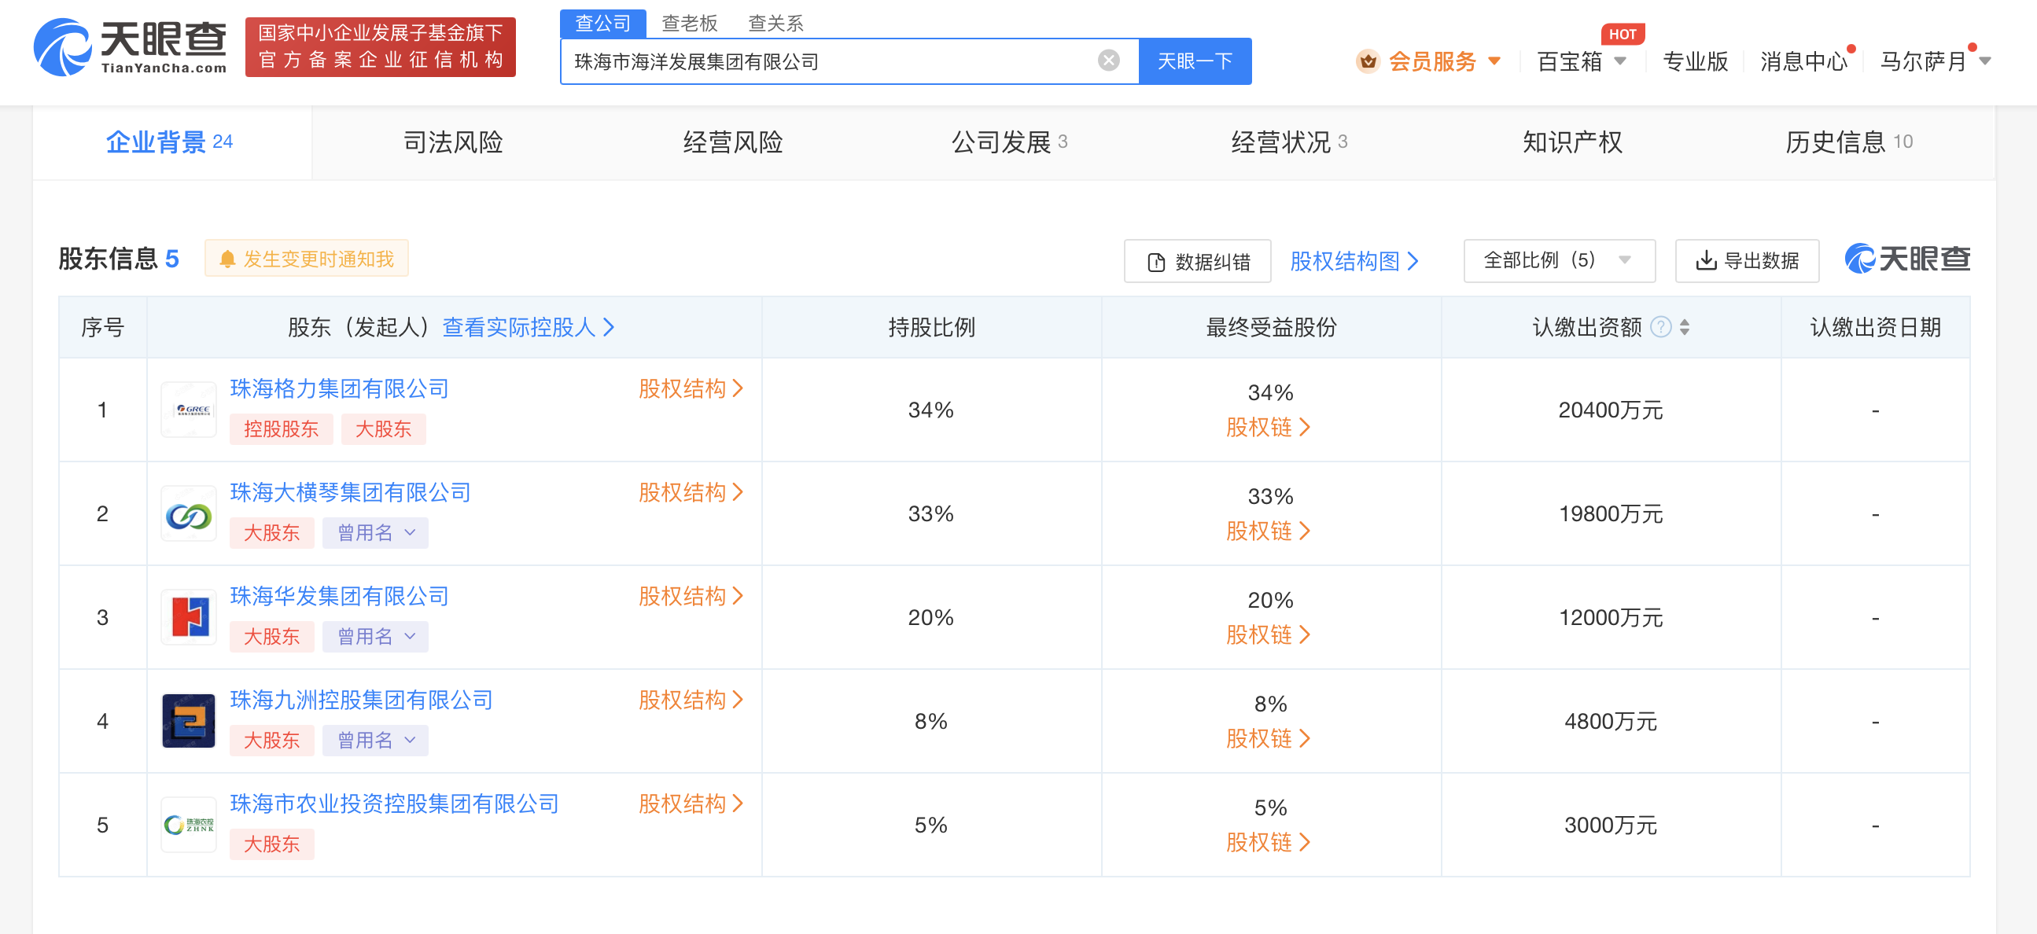Screen dimensions: 2037x934
Task: Click inside the company search input field
Action: [x=831, y=60]
